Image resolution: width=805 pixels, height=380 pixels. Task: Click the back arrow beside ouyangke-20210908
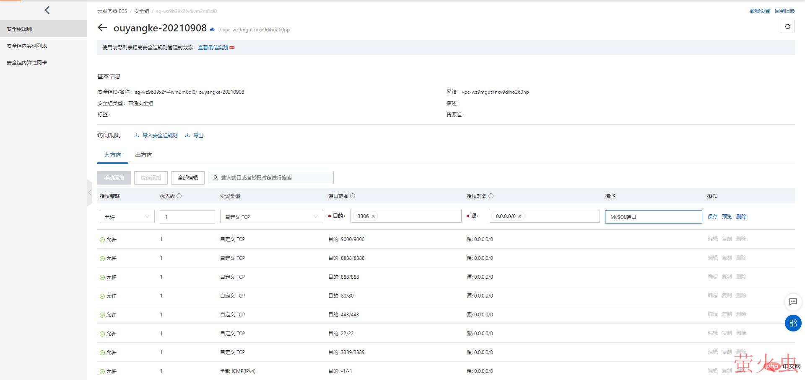[102, 28]
